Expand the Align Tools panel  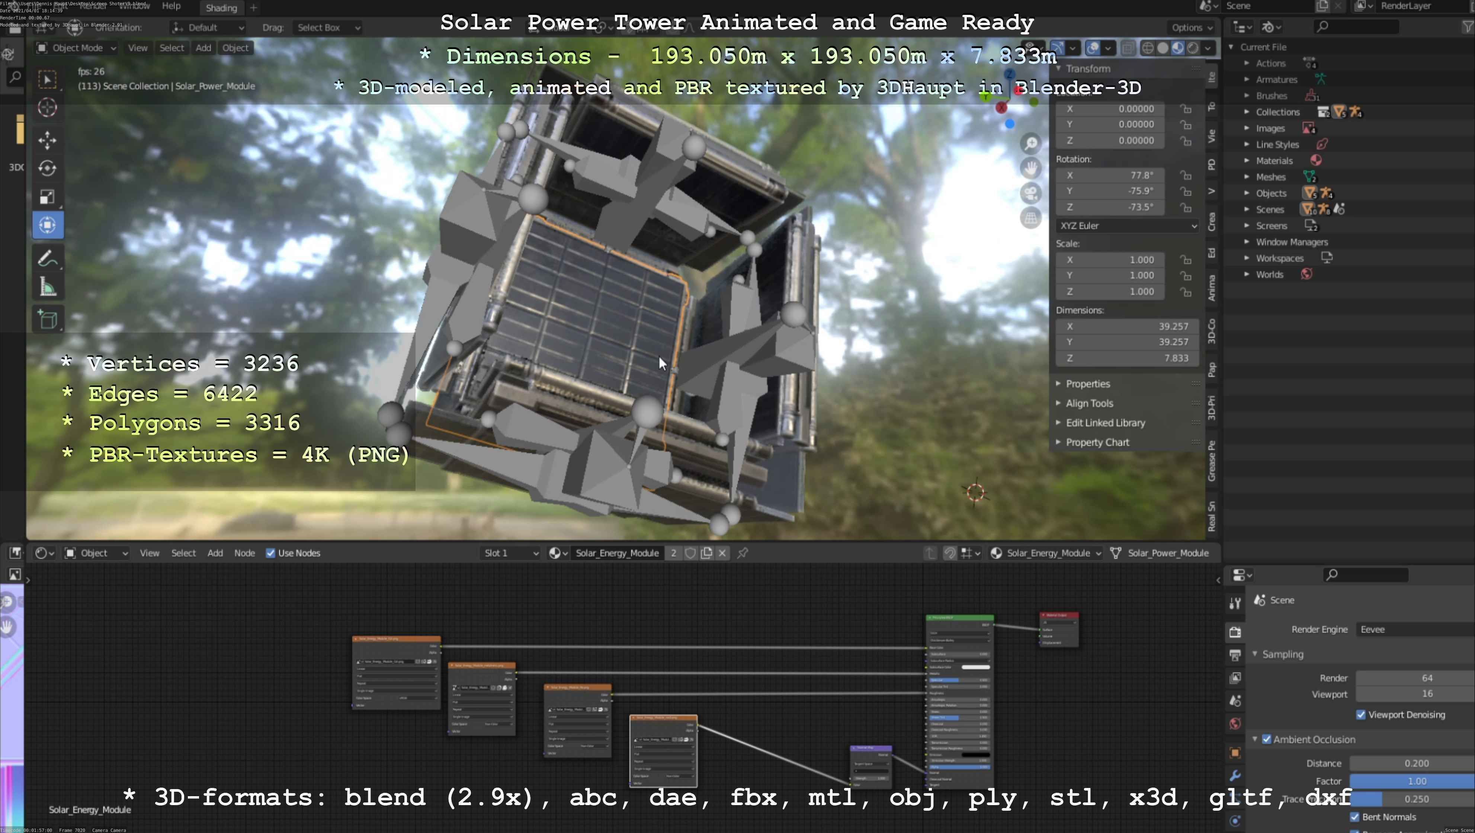1089,403
